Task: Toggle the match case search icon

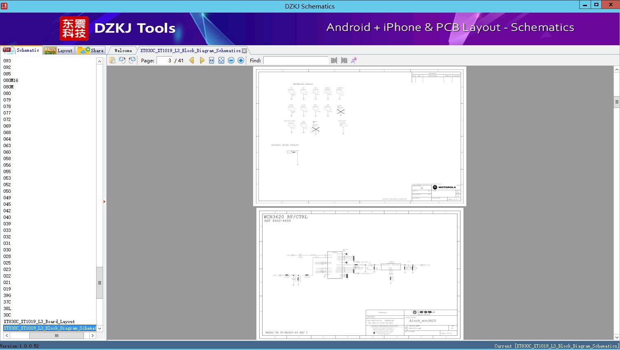Action: [x=354, y=60]
